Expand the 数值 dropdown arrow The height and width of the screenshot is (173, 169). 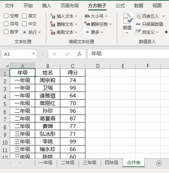point(127,33)
